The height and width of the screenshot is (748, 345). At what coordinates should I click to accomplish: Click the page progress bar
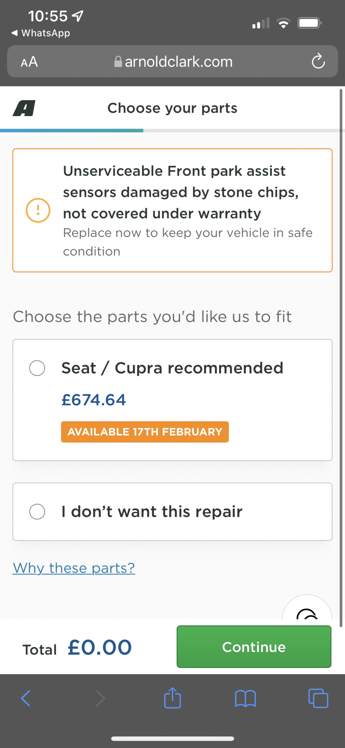pyautogui.click(x=172, y=130)
